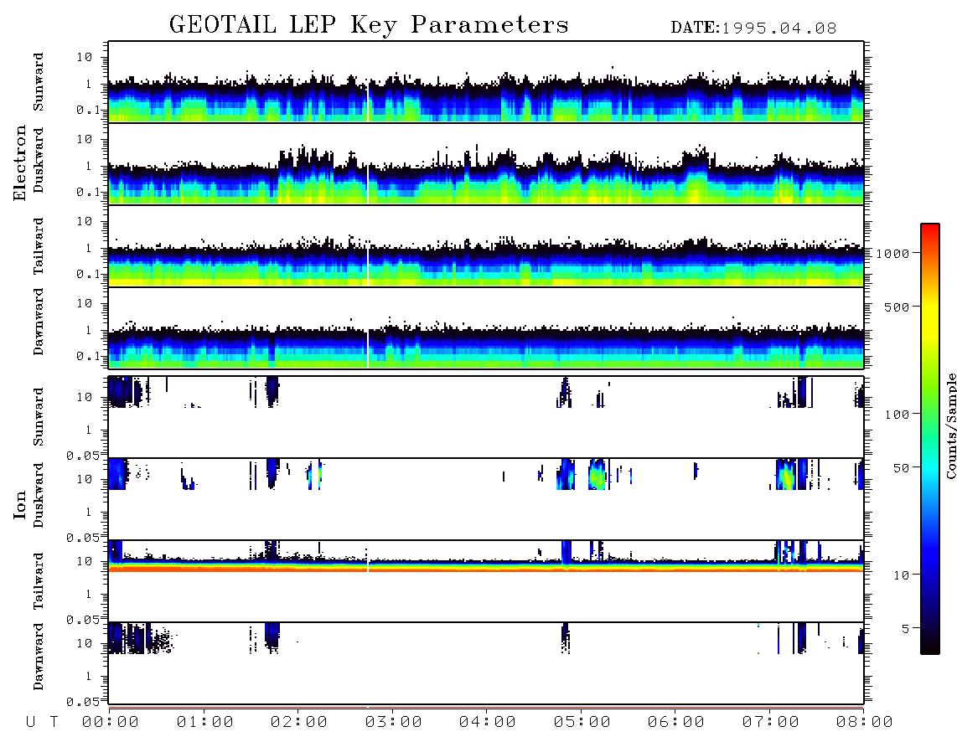Select the Electron 'Duskward' panel label

coord(39,161)
